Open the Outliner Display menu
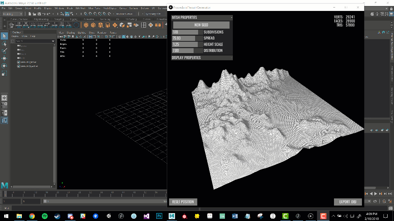The width and height of the screenshot is (394, 221). tap(15, 37)
